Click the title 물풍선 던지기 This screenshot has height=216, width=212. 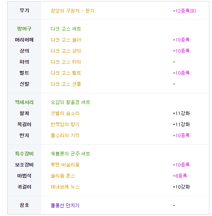pos(65,205)
